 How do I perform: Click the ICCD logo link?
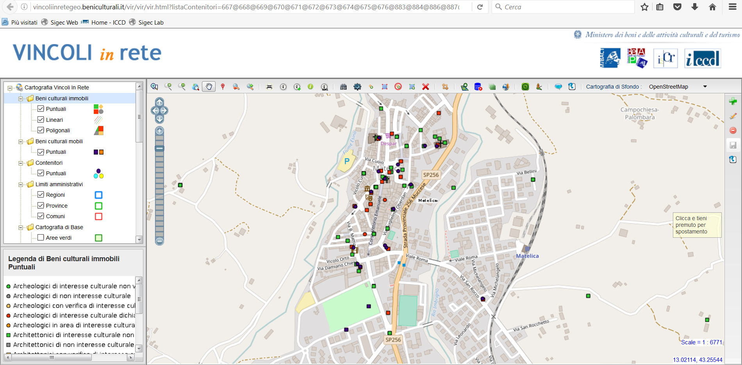click(x=703, y=59)
